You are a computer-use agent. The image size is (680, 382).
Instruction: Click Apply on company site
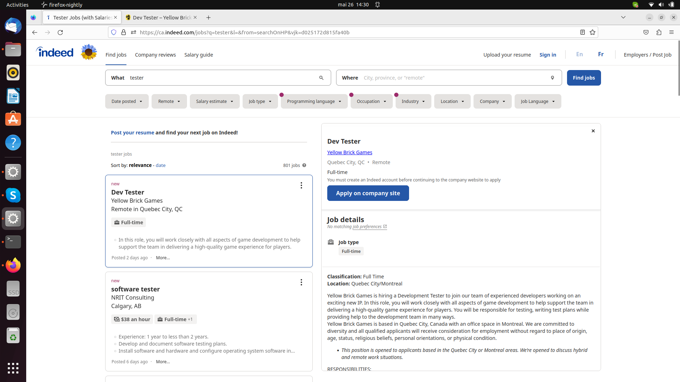click(x=368, y=193)
